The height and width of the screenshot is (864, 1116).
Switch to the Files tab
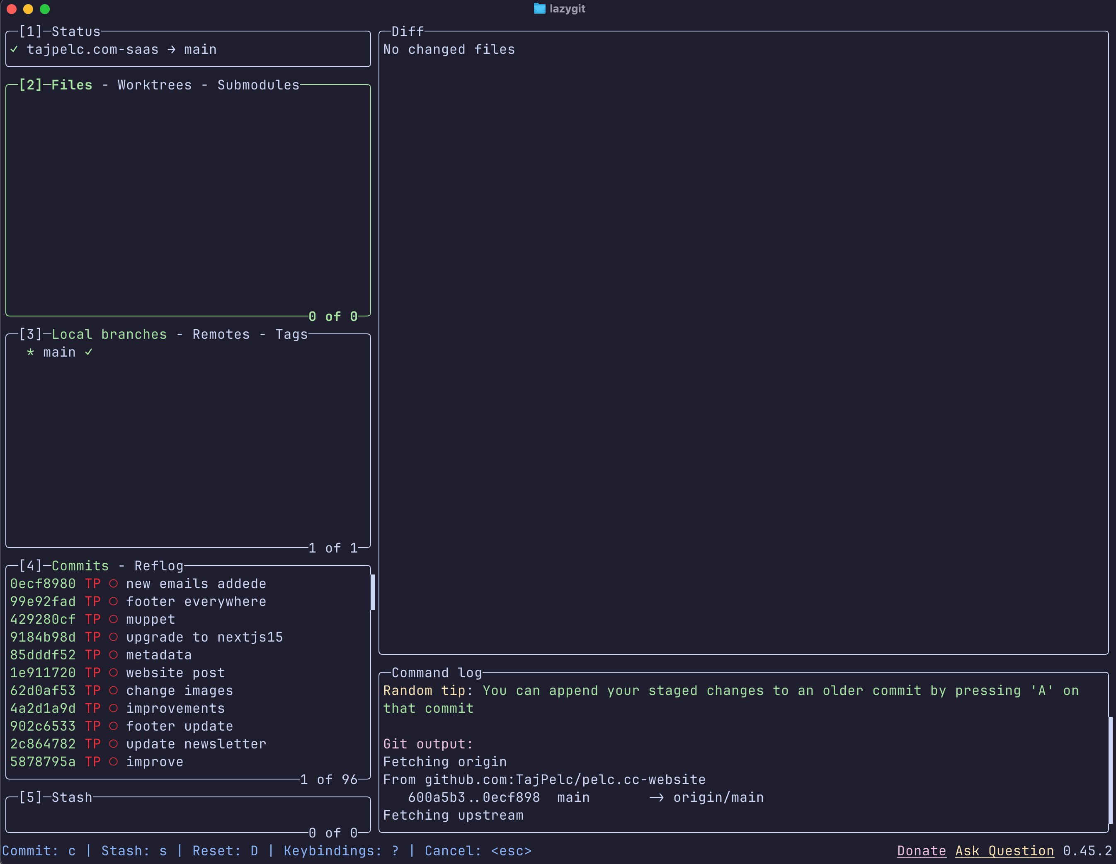tap(72, 85)
